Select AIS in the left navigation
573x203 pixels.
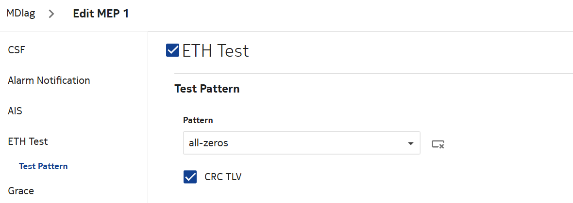[x=15, y=111]
